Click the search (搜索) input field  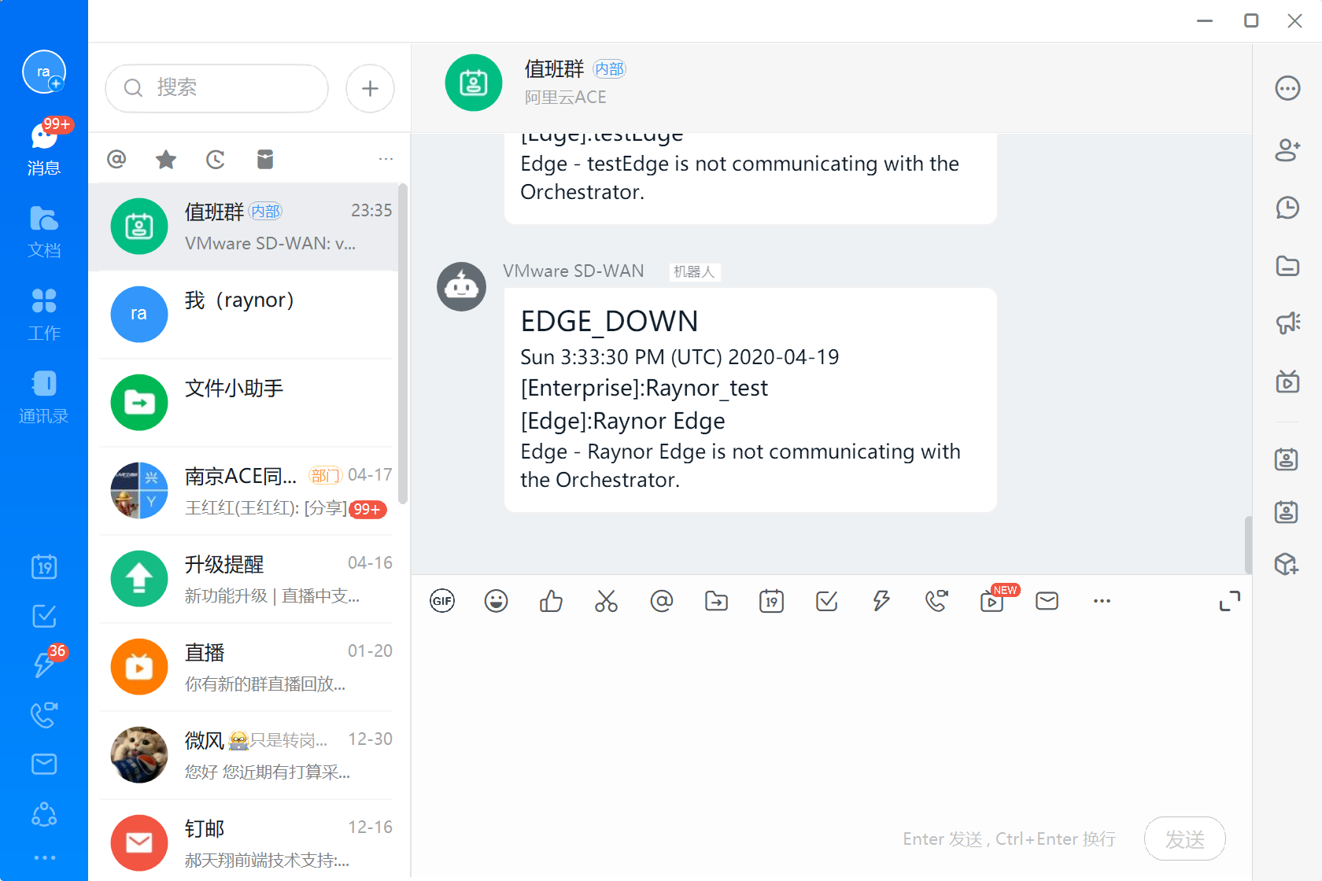coord(216,88)
